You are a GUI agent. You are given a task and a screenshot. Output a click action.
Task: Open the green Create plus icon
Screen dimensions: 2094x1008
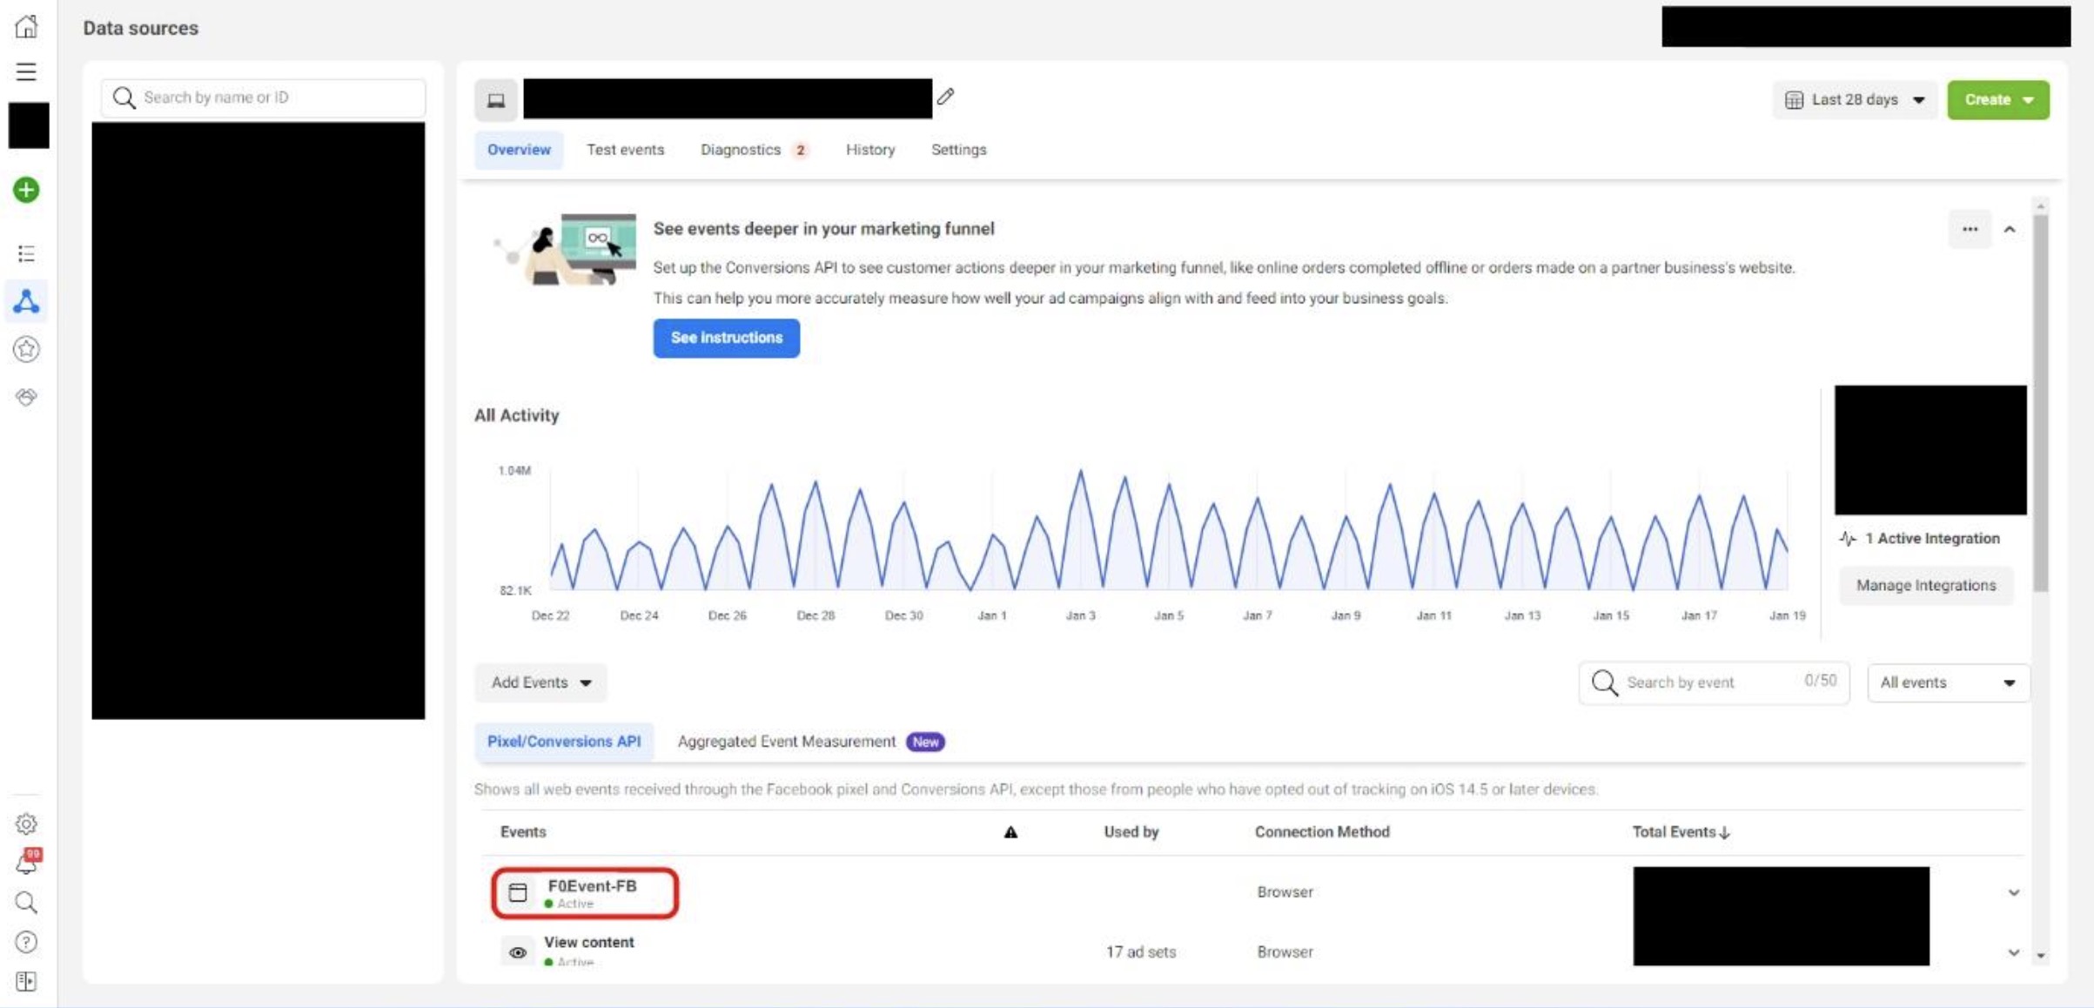click(25, 190)
